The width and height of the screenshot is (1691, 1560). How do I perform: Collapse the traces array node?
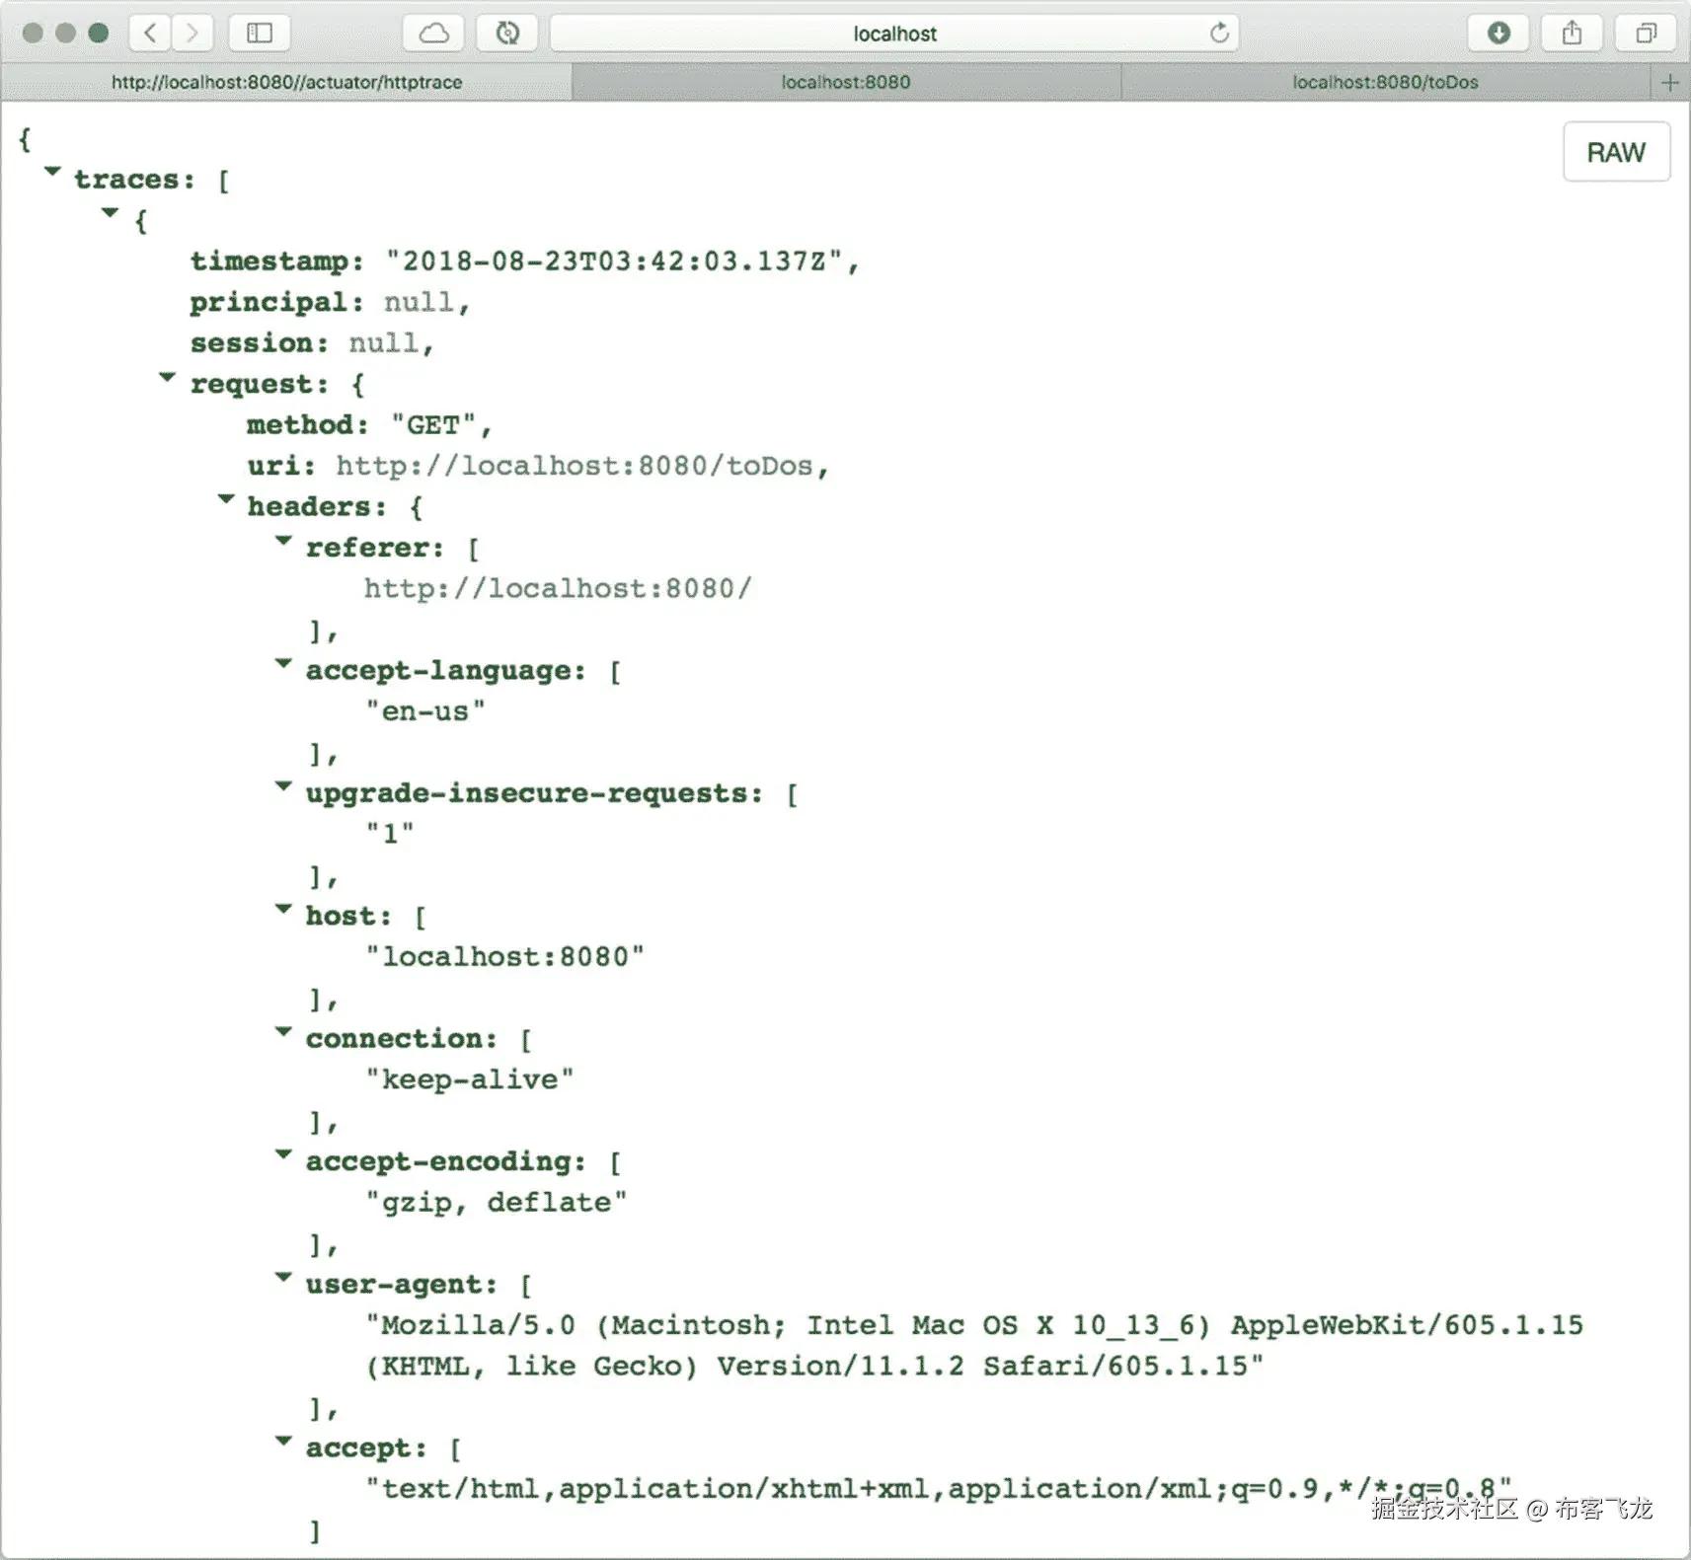[51, 170]
